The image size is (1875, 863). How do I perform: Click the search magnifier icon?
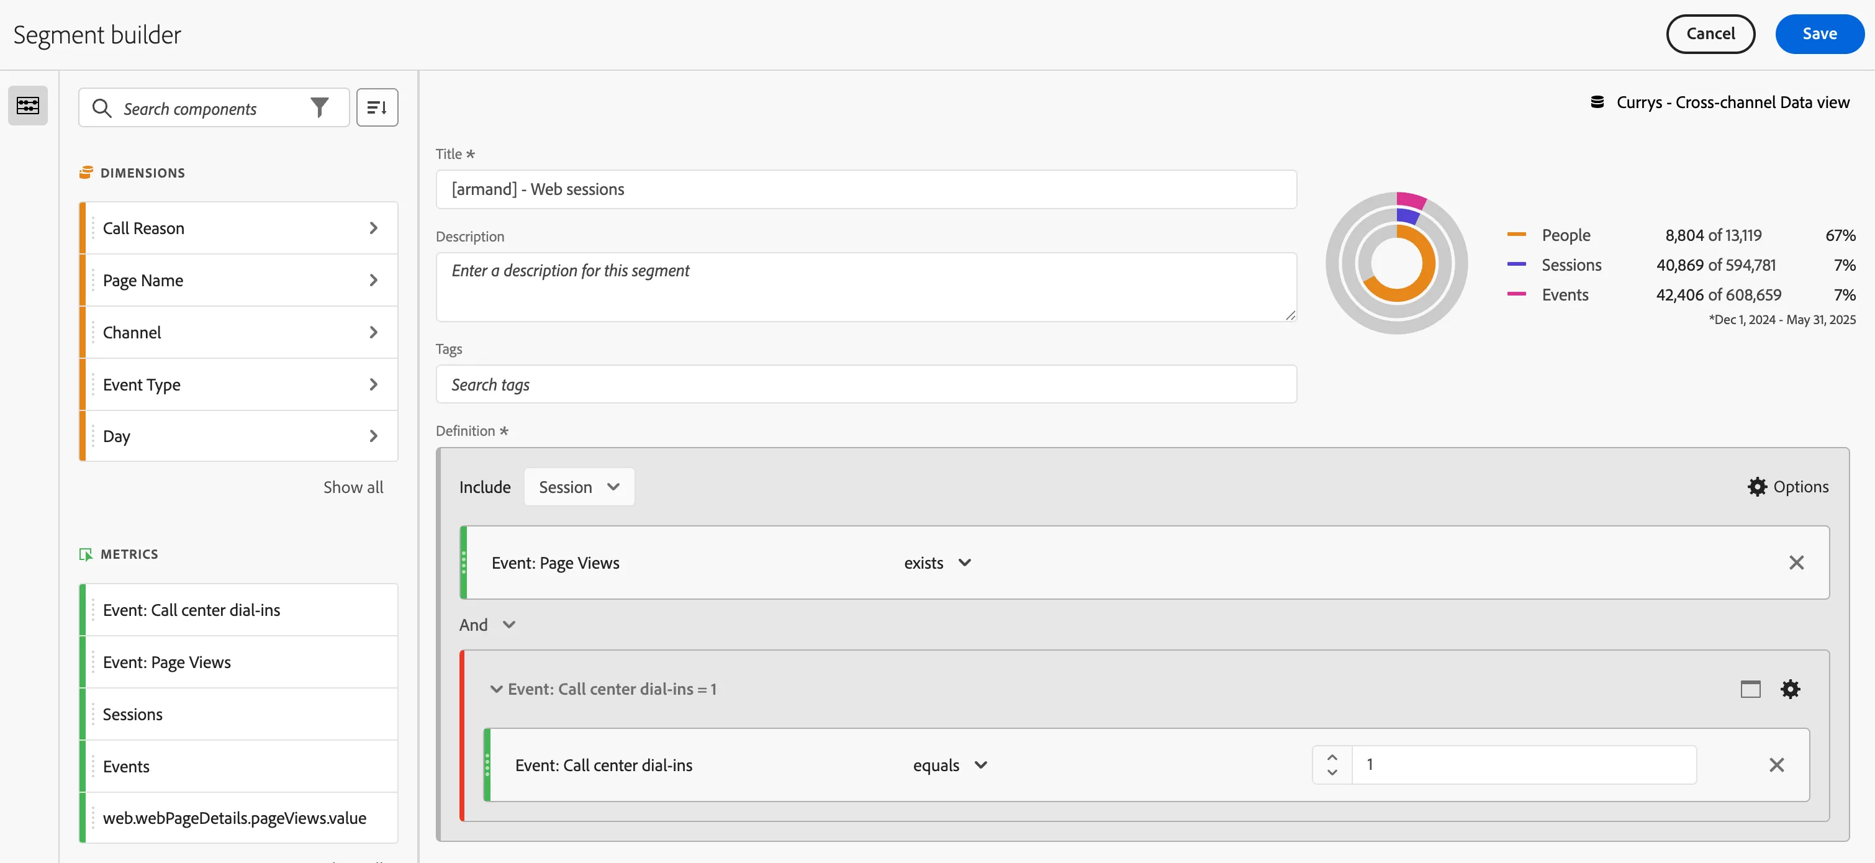tap(102, 109)
